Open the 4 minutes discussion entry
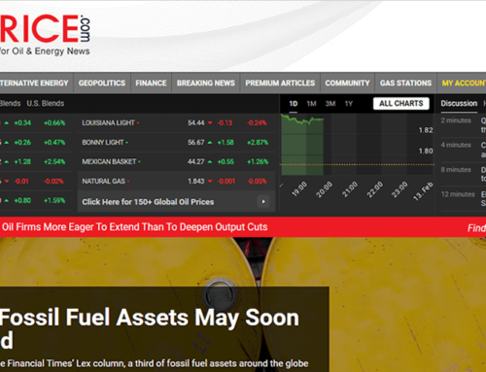Image resolution: width=486 pixels, height=372 pixels. pos(463,150)
